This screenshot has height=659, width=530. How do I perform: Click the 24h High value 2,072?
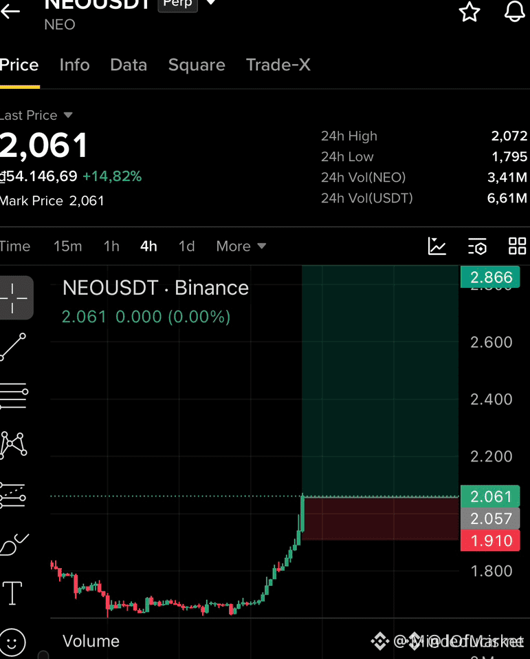[509, 136]
